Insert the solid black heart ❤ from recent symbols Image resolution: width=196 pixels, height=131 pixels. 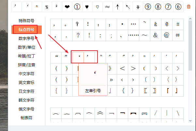[x=67, y=7]
